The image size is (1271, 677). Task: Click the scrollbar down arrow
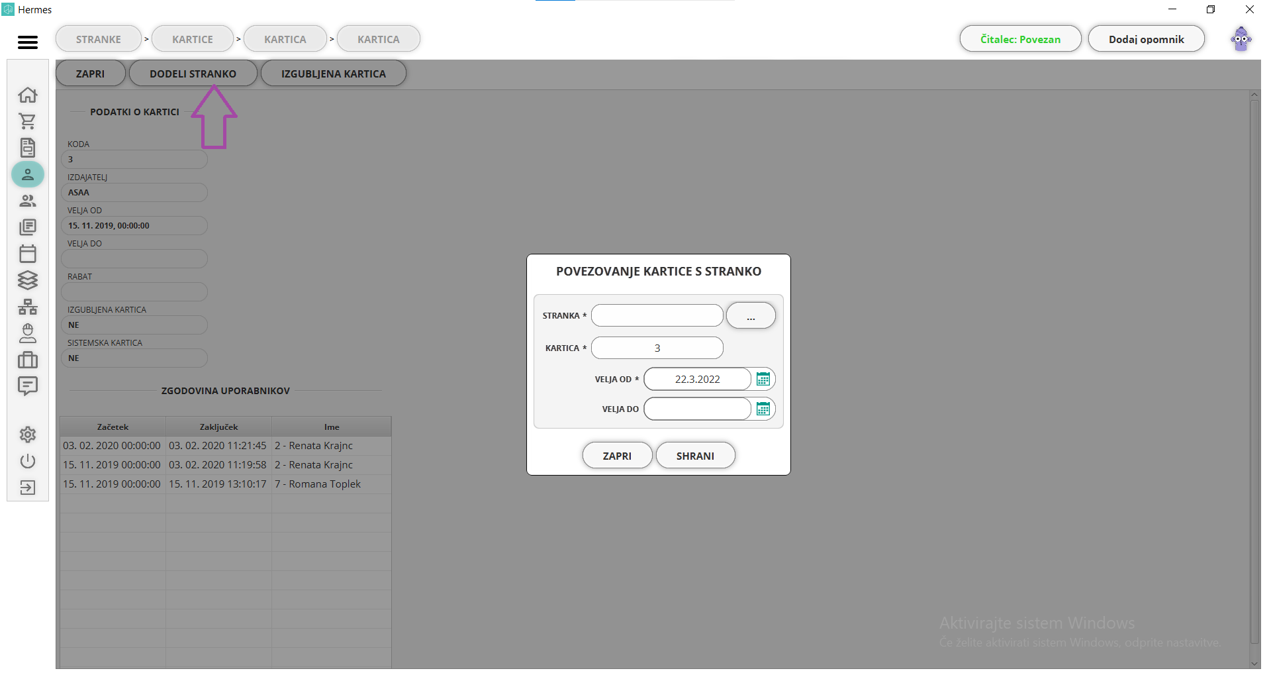click(1254, 663)
